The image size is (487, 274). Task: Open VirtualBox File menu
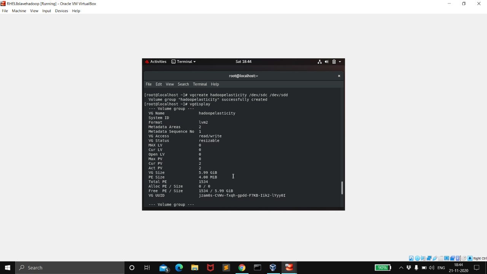point(5,11)
